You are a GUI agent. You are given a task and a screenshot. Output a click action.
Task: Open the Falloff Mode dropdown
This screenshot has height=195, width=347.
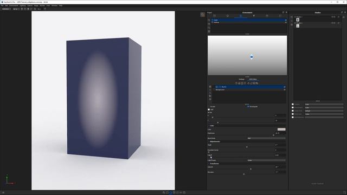(266, 160)
